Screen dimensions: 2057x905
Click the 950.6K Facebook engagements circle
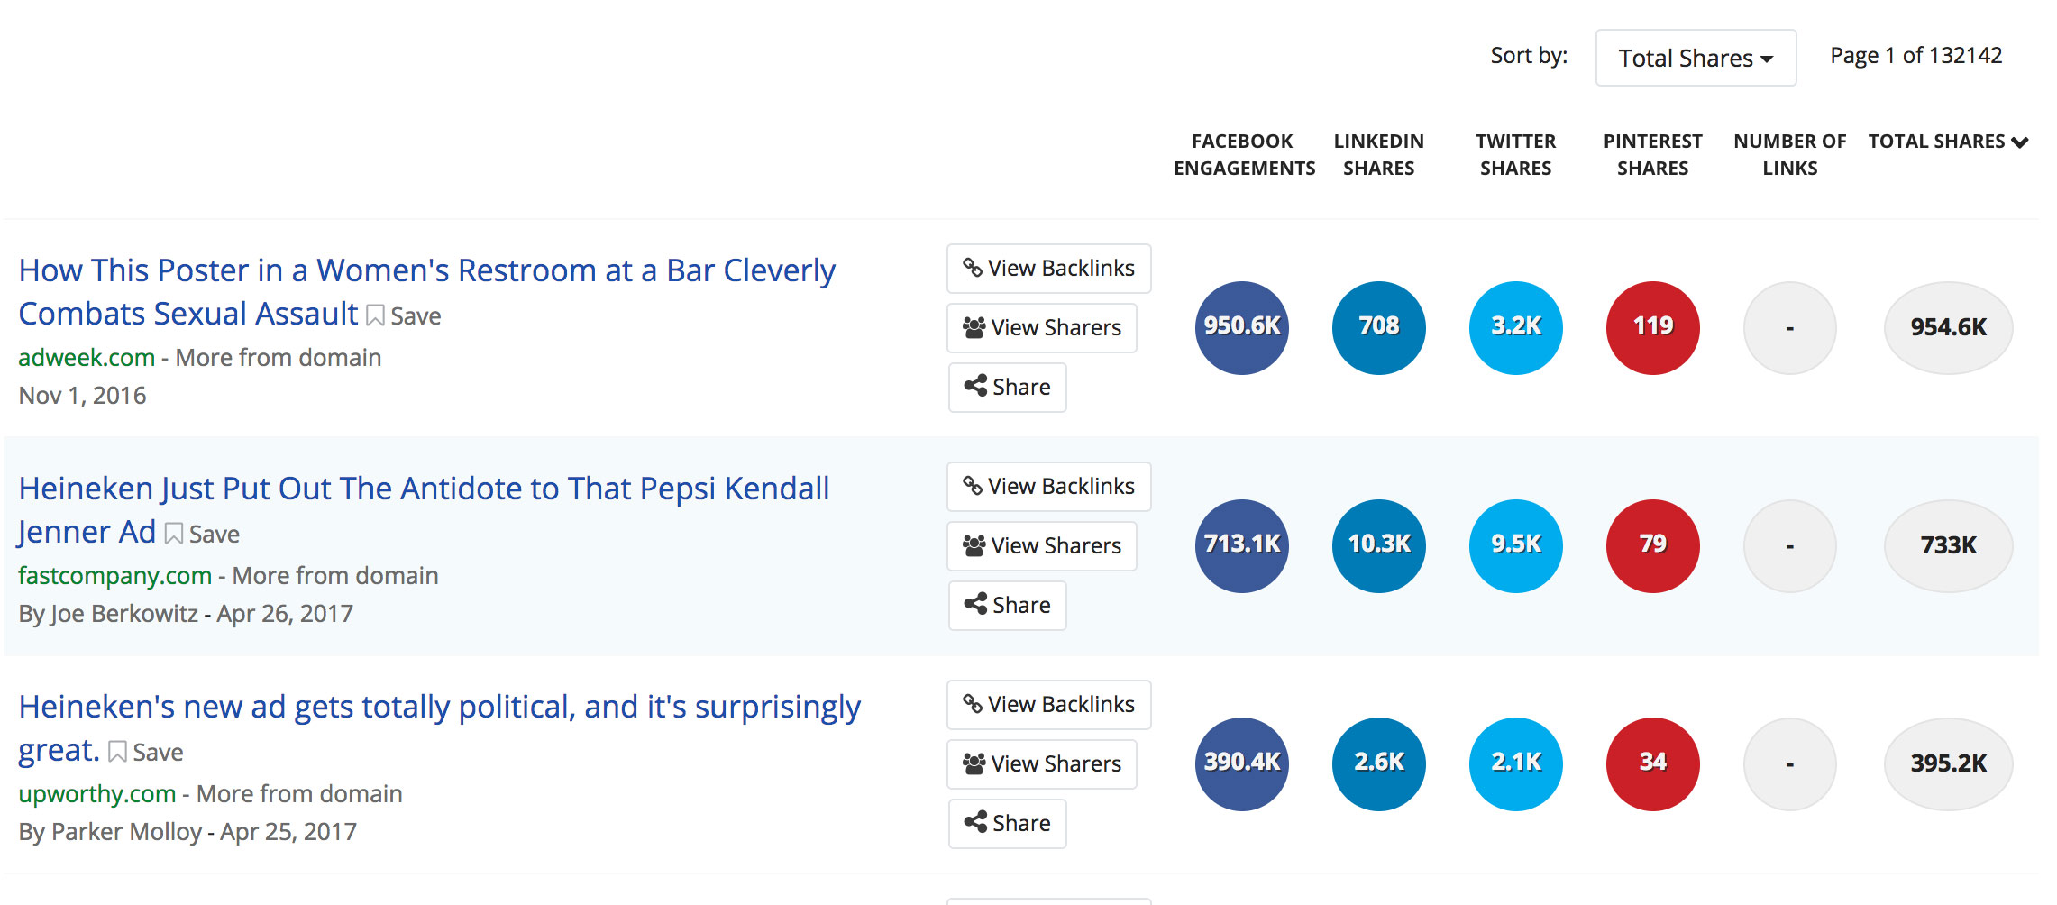pos(1242,328)
